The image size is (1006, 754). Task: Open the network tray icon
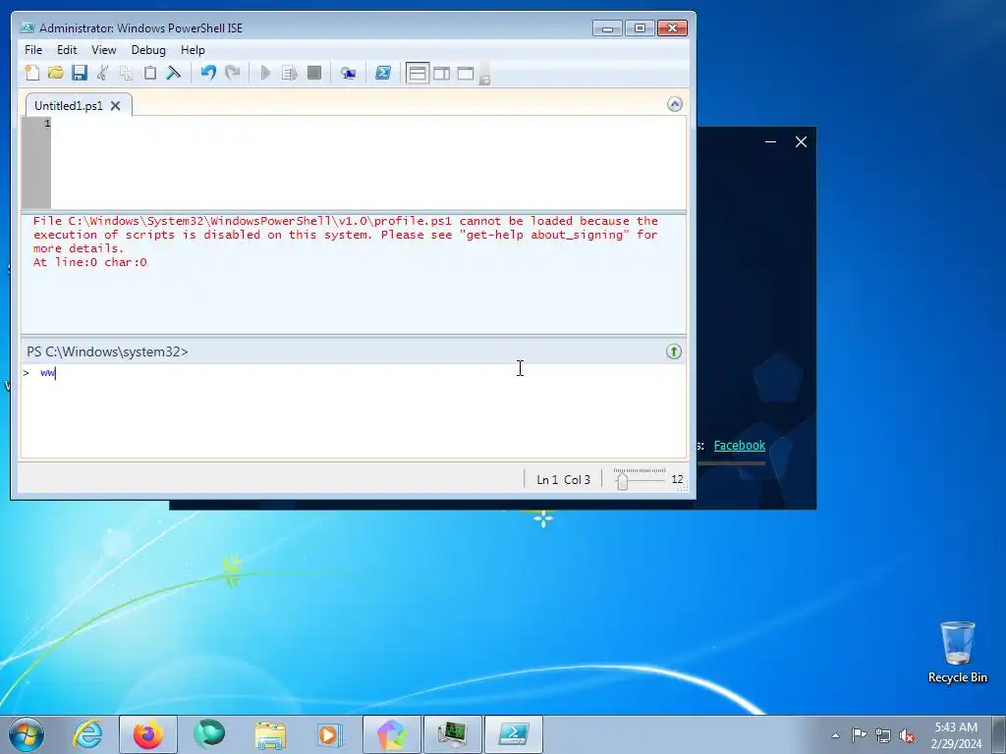(883, 735)
